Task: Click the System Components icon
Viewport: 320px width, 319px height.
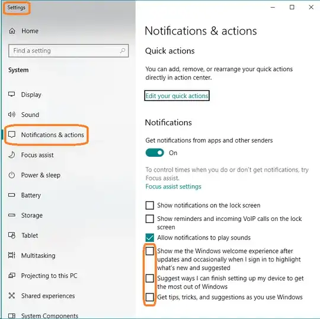Action: coord(12,315)
